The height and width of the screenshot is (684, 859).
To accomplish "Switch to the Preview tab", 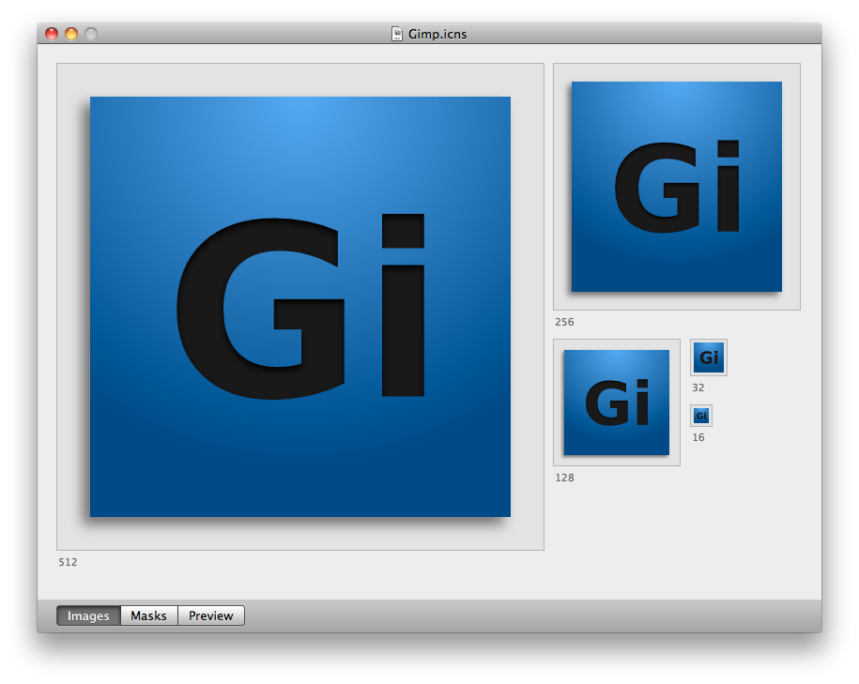I will coord(210,616).
